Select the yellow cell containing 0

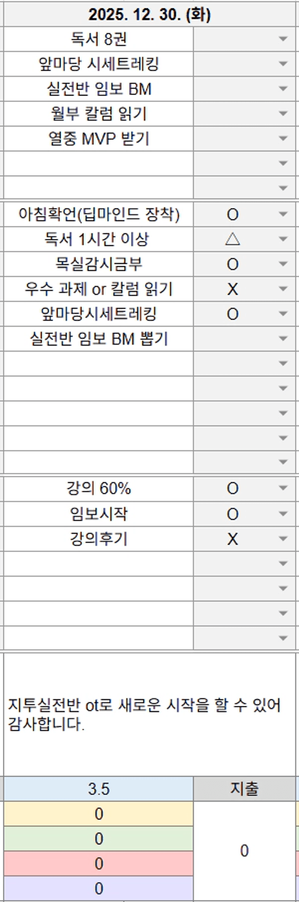98,814
